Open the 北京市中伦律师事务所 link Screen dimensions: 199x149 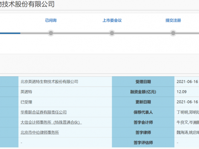tap(40, 132)
